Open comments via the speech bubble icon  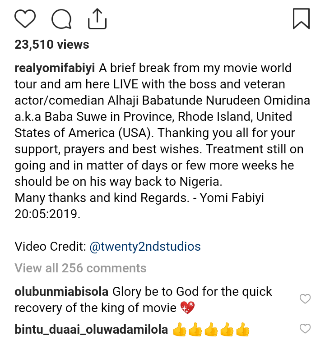(61, 19)
